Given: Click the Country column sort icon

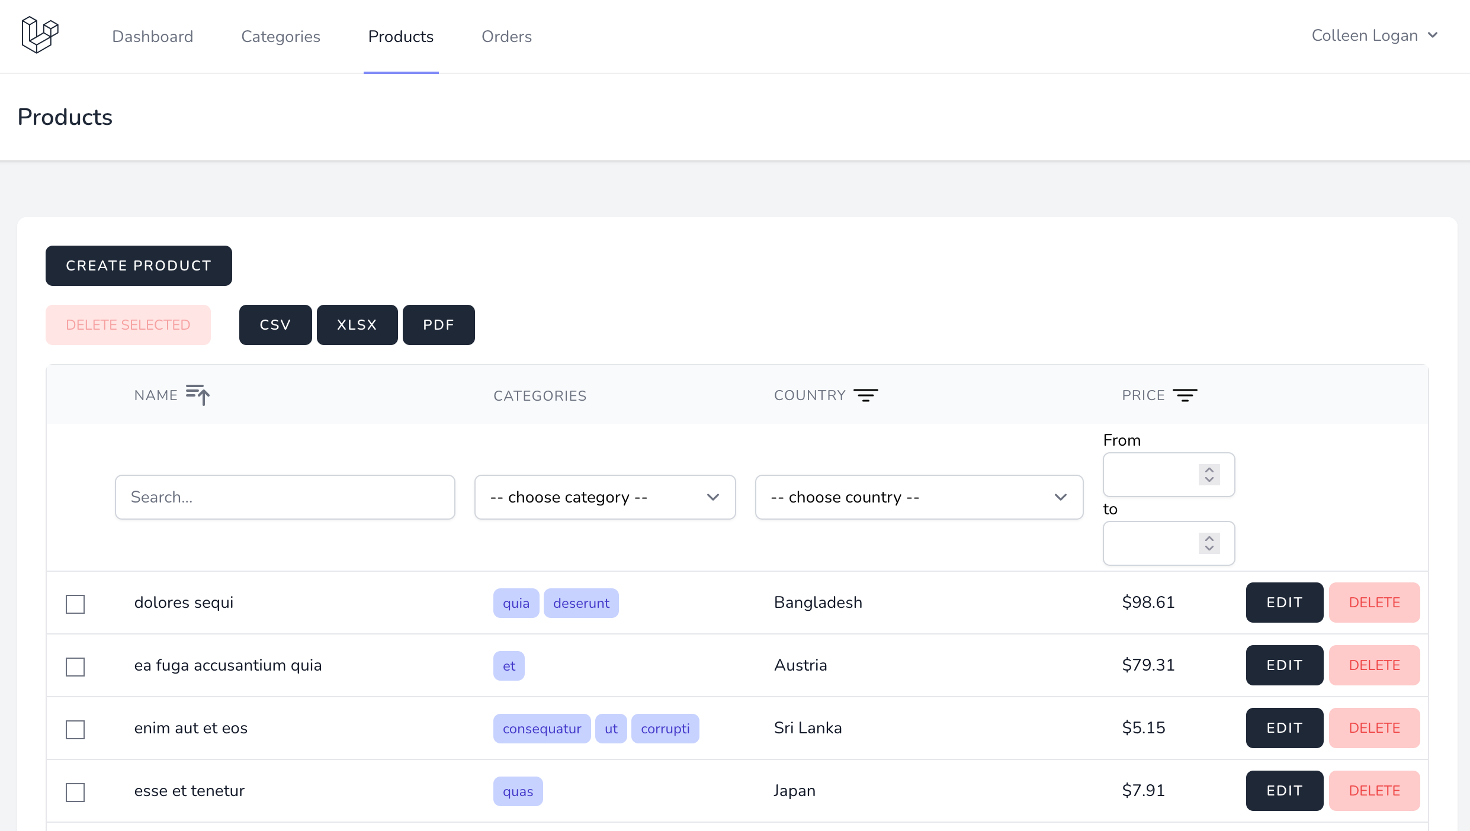Looking at the screenshot, I should click(x=865, y=395).
